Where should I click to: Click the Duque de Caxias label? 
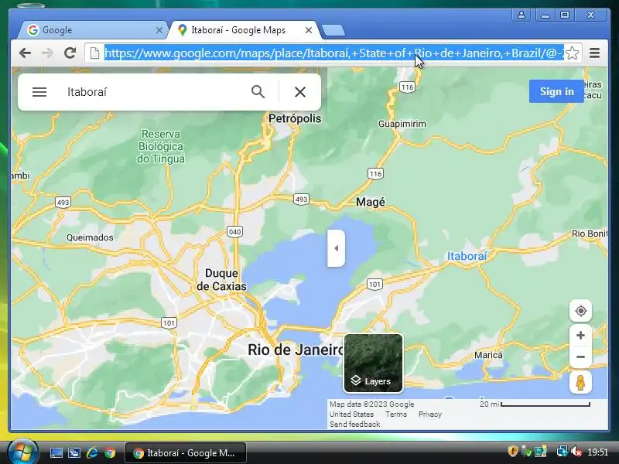coord(221,279)
